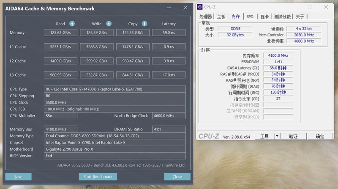This screenshot has height=189, width=338.
Task: Click tRAS value 76 时钟 in CPU-Z
Action: click(x=278, y=86)
